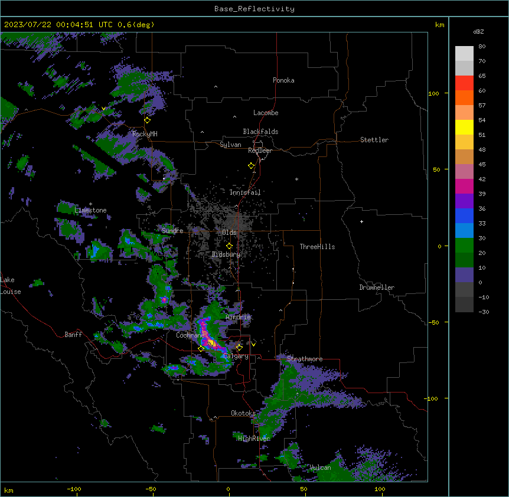
Task: Select the Blackfalds label on the map
Action: point(260,132)
